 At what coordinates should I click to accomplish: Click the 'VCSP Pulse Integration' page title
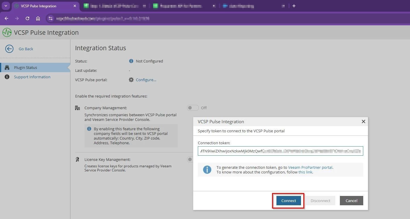[46, 32]
